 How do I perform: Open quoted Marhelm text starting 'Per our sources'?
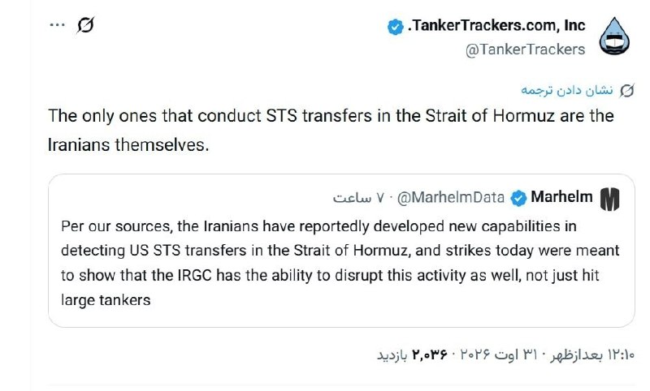tap(340, 263)
